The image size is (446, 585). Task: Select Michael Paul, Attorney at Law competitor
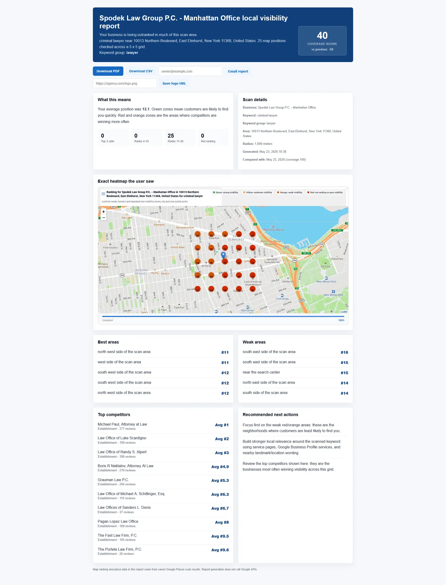click(163, 426)
